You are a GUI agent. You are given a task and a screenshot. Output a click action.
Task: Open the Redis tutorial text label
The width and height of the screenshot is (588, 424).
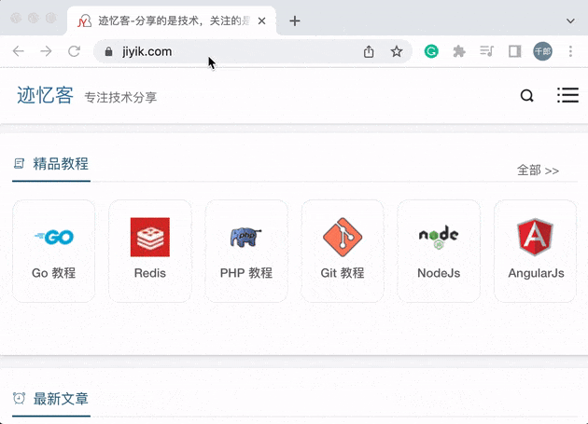[x=150, y=273]
